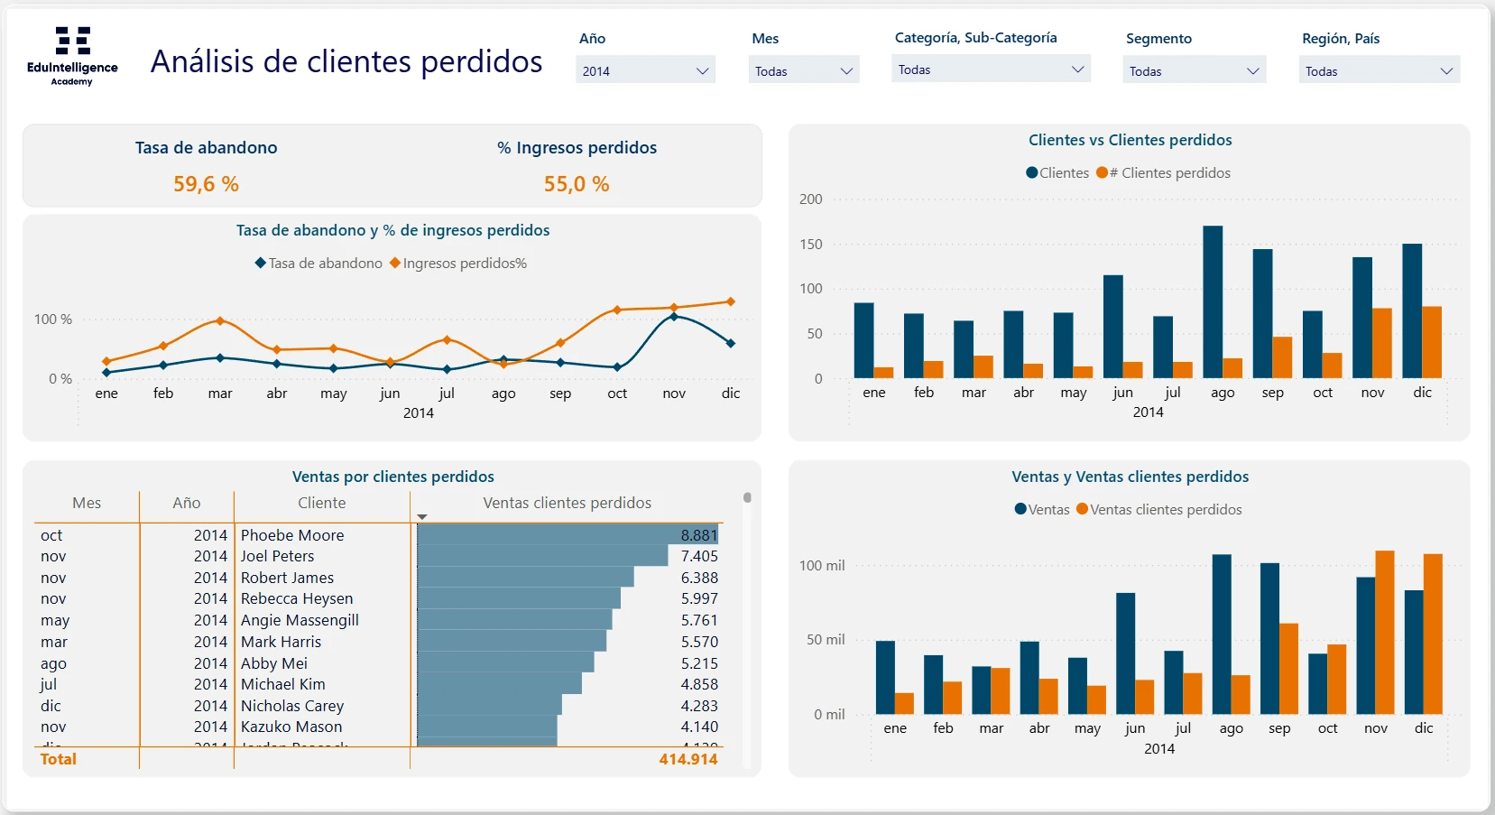Sort table by Mes column header

(87, 503)
